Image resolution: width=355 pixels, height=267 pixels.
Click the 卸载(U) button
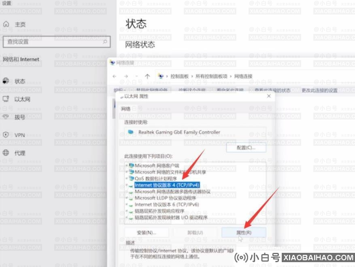[x=195, y=232]
